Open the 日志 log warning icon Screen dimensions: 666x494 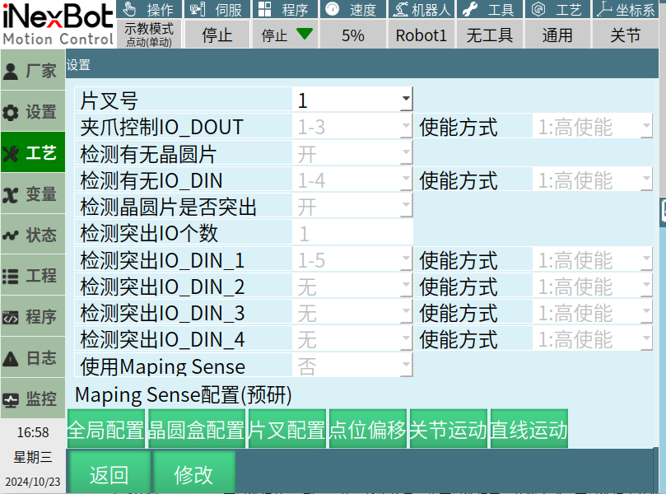(12, 358)
